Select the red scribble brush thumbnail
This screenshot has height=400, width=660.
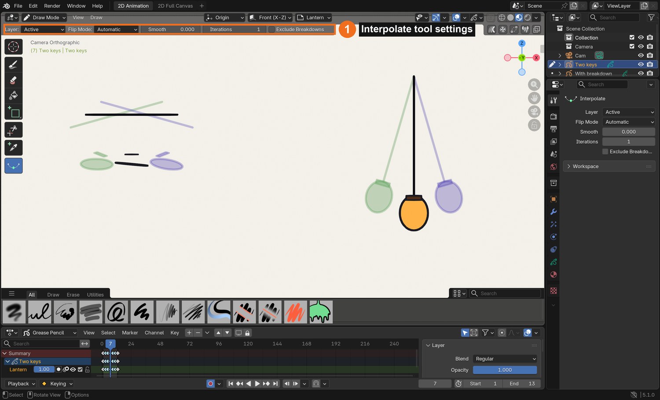[x=295, y=312]
